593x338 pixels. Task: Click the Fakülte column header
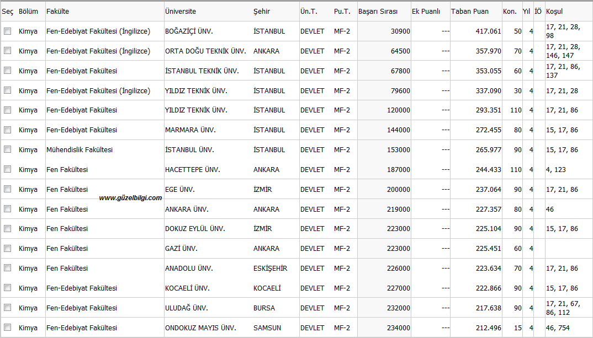pos(58,12)
